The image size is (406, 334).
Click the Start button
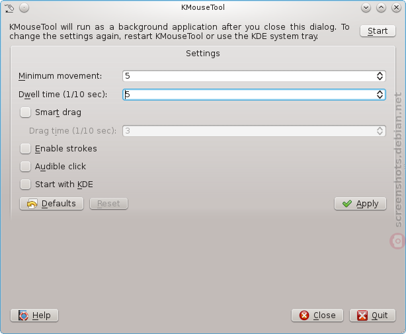coord(378,31)
